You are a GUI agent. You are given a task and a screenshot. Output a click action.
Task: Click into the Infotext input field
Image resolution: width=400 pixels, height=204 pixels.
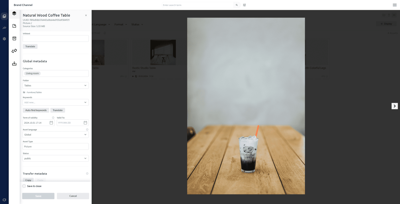pos(56,39)
